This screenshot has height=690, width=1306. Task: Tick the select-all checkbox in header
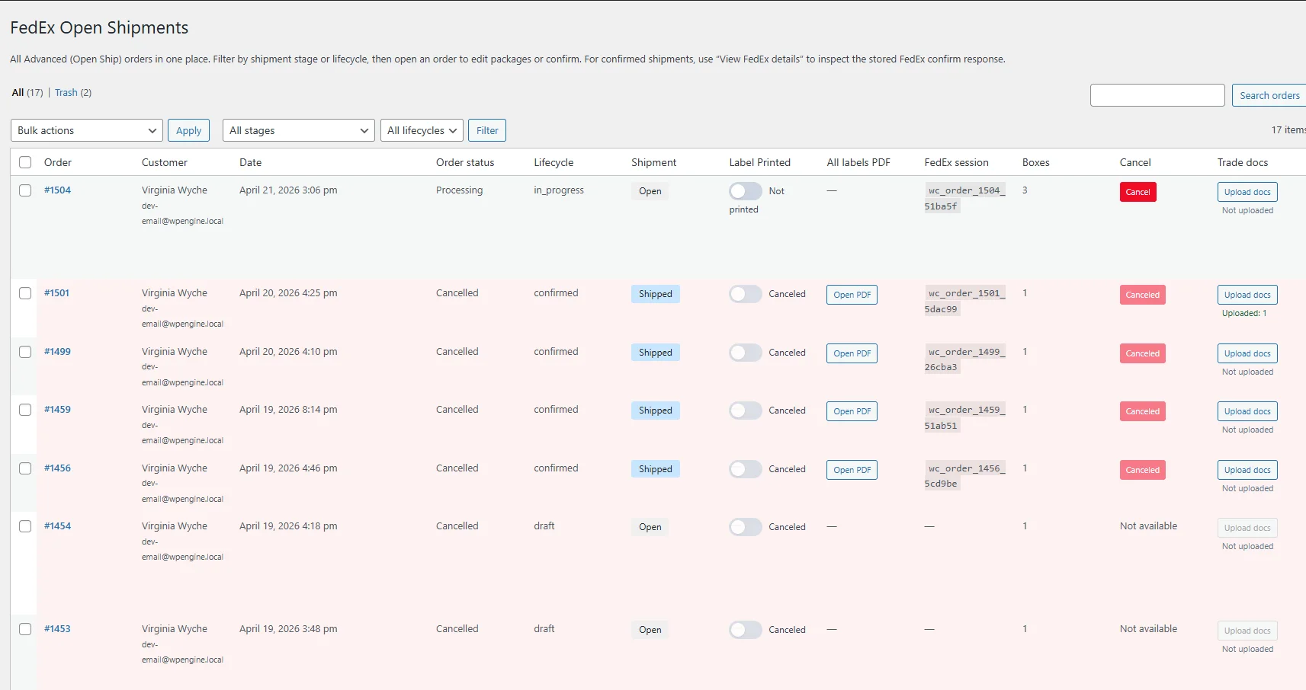coord(25,162)
